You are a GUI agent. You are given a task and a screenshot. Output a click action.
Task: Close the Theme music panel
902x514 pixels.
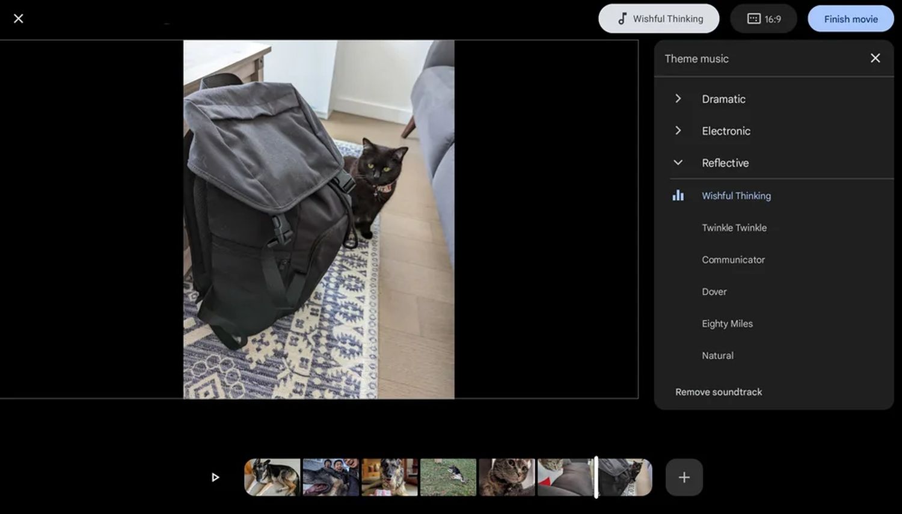(x=875, y=58)
